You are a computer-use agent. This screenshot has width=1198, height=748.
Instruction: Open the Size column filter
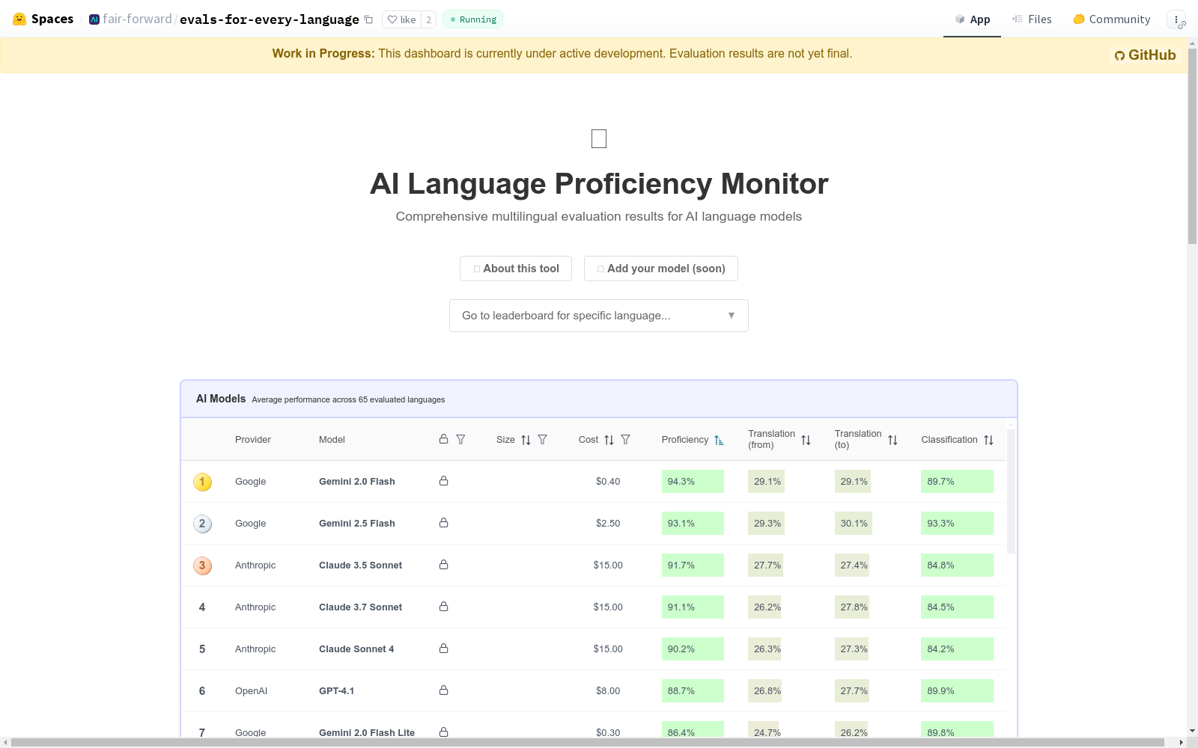pyautogui.click(x=542, y=439)
